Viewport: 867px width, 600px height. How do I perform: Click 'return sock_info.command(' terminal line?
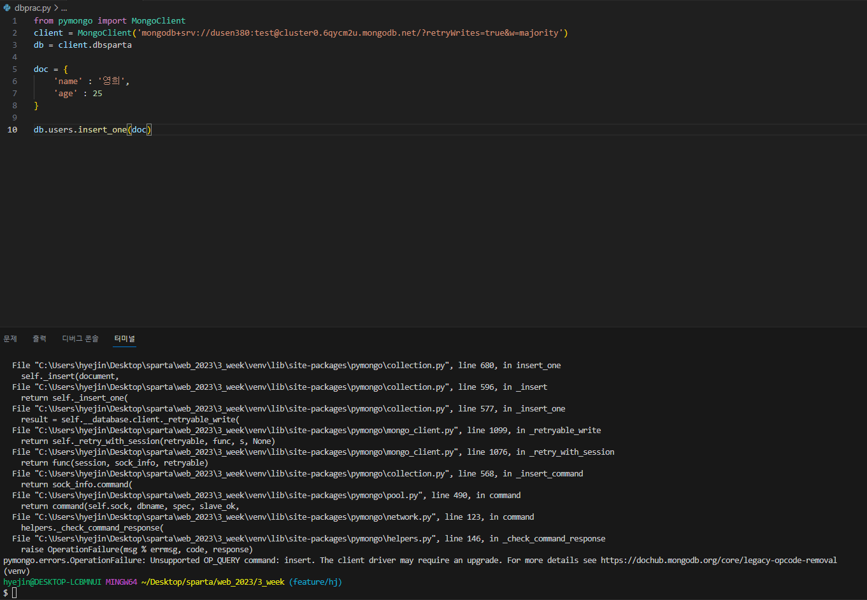(x=76, y=485)
